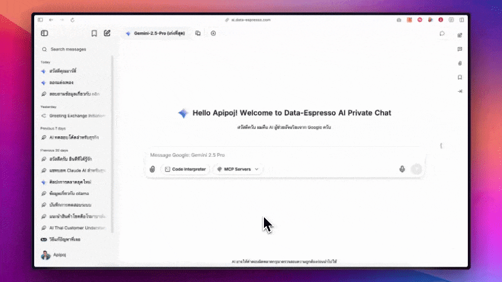Click the copy presets icon beside model name

click(x=198, y=33)
